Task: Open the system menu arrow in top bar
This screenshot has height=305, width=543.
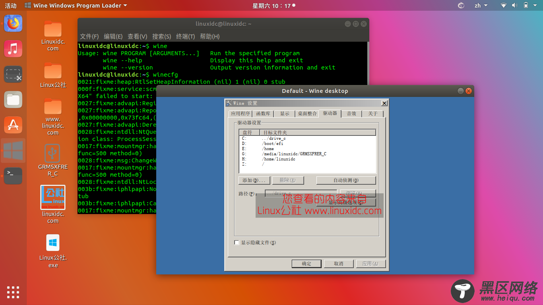Action: pyautogui.click(x=535, y=6)
